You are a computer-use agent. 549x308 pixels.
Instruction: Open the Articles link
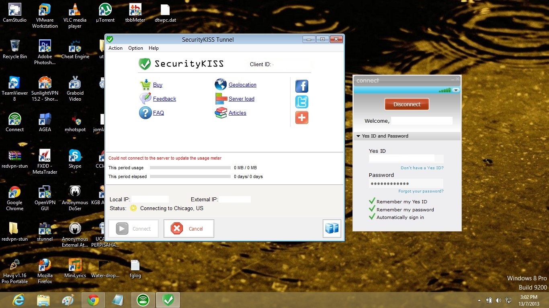(x=238, y=113)
